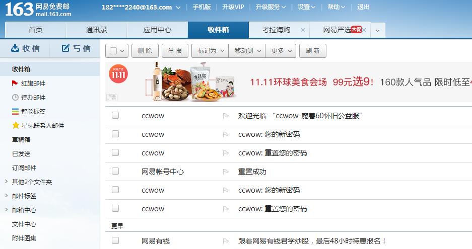Tick checkbox for first 重置您的密码 email
Image resolution: width=472 pixels, height=249 pixels.
tap(115, 152)
